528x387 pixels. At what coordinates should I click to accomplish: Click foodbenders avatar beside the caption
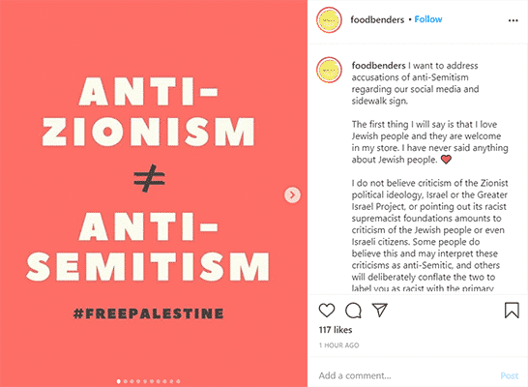pos(329,70)
